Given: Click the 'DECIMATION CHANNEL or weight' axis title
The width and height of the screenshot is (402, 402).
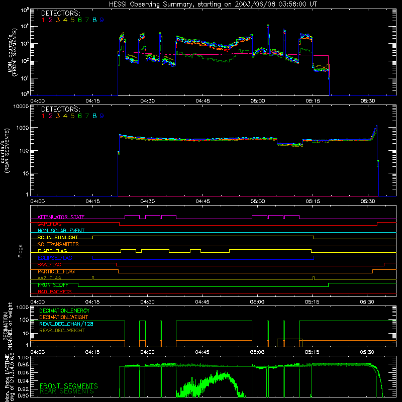Looking at the screenshot, I should pos(8,326).
